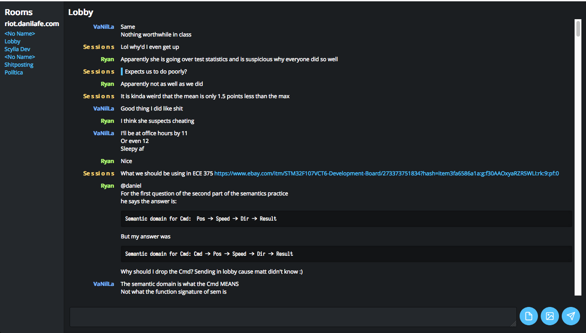Screen dimensions: 586x333
Task: Open the Shitposting room
Action: click(19, 65)
